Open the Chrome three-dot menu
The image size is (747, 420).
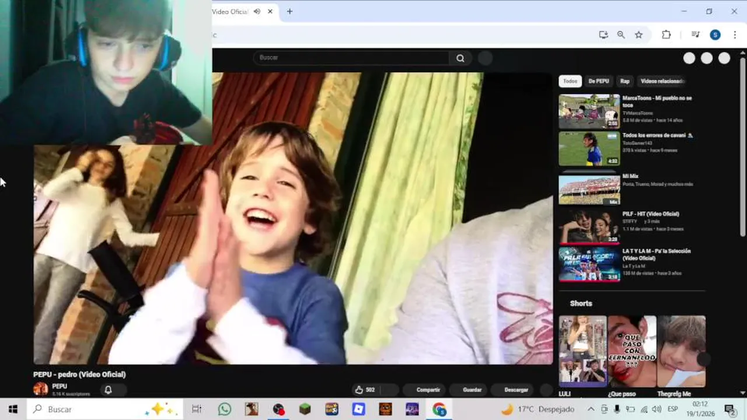(x=735, y=35)
